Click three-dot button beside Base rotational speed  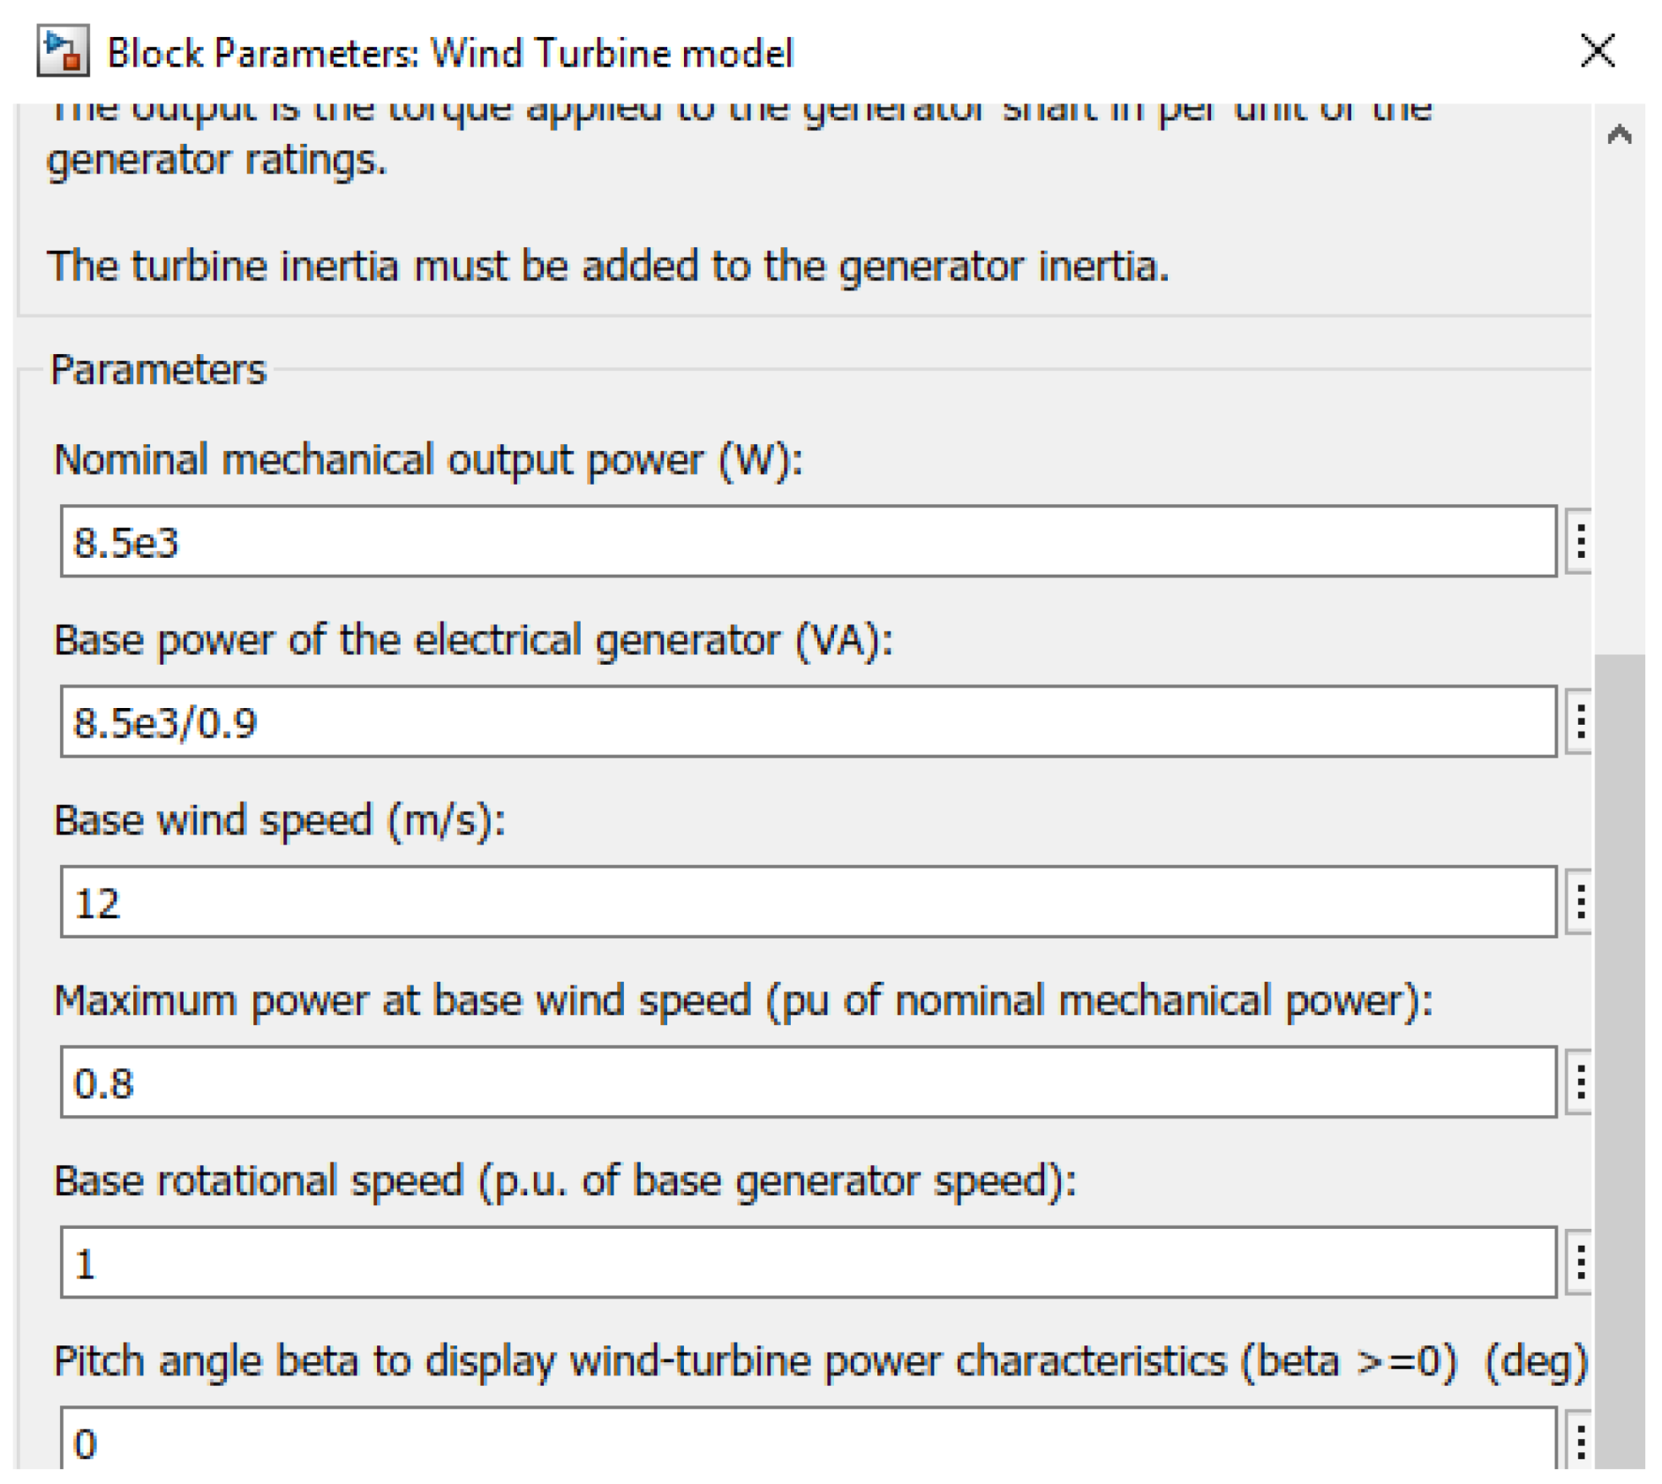[x=1580, y=1262]
